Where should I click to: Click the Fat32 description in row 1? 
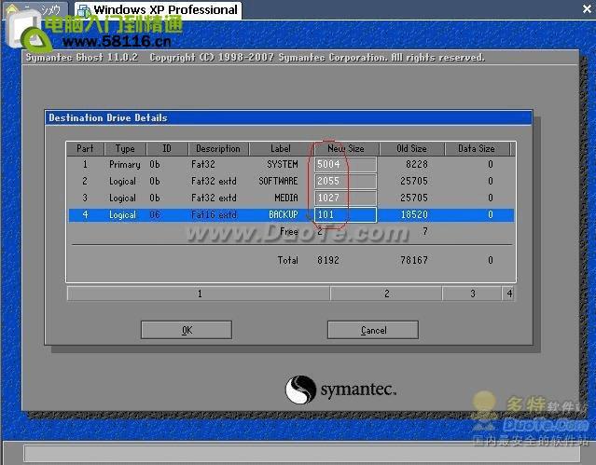pyautogui.click(x=203, y=164)
